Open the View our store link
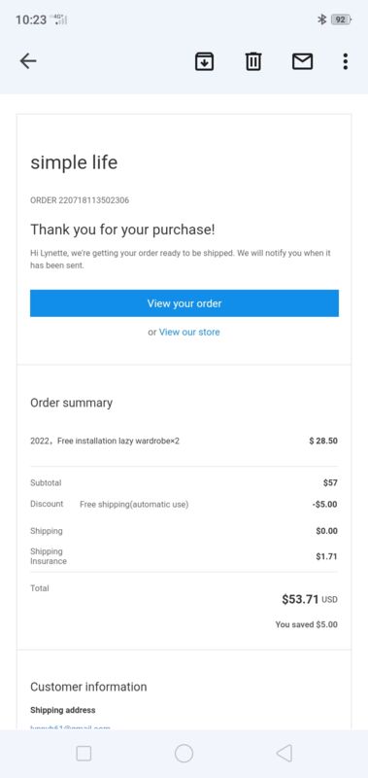The image size is (368, 778). tap(189, 332)
